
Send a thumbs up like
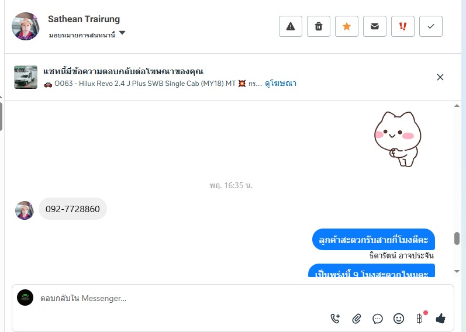[x=440, y=319]
